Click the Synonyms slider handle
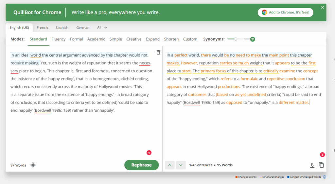This screenshot has height=184, width=335. 235,39
